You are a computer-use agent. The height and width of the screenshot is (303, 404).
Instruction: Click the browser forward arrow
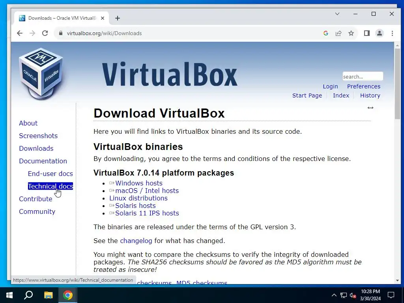(x=32, y=33)
